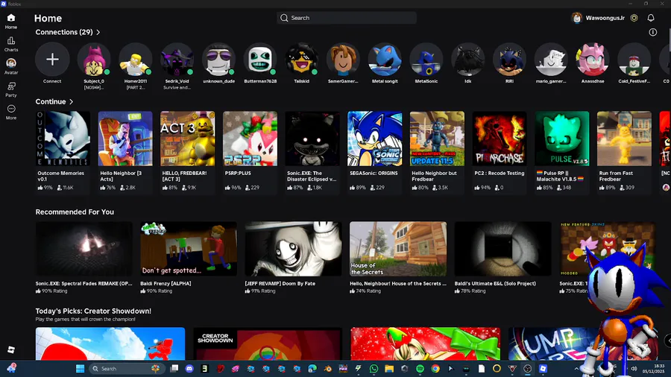Image resolution: width=671 pixels, height=377 pixels.
Task: Click the Connect plus button
Action: 52,60
